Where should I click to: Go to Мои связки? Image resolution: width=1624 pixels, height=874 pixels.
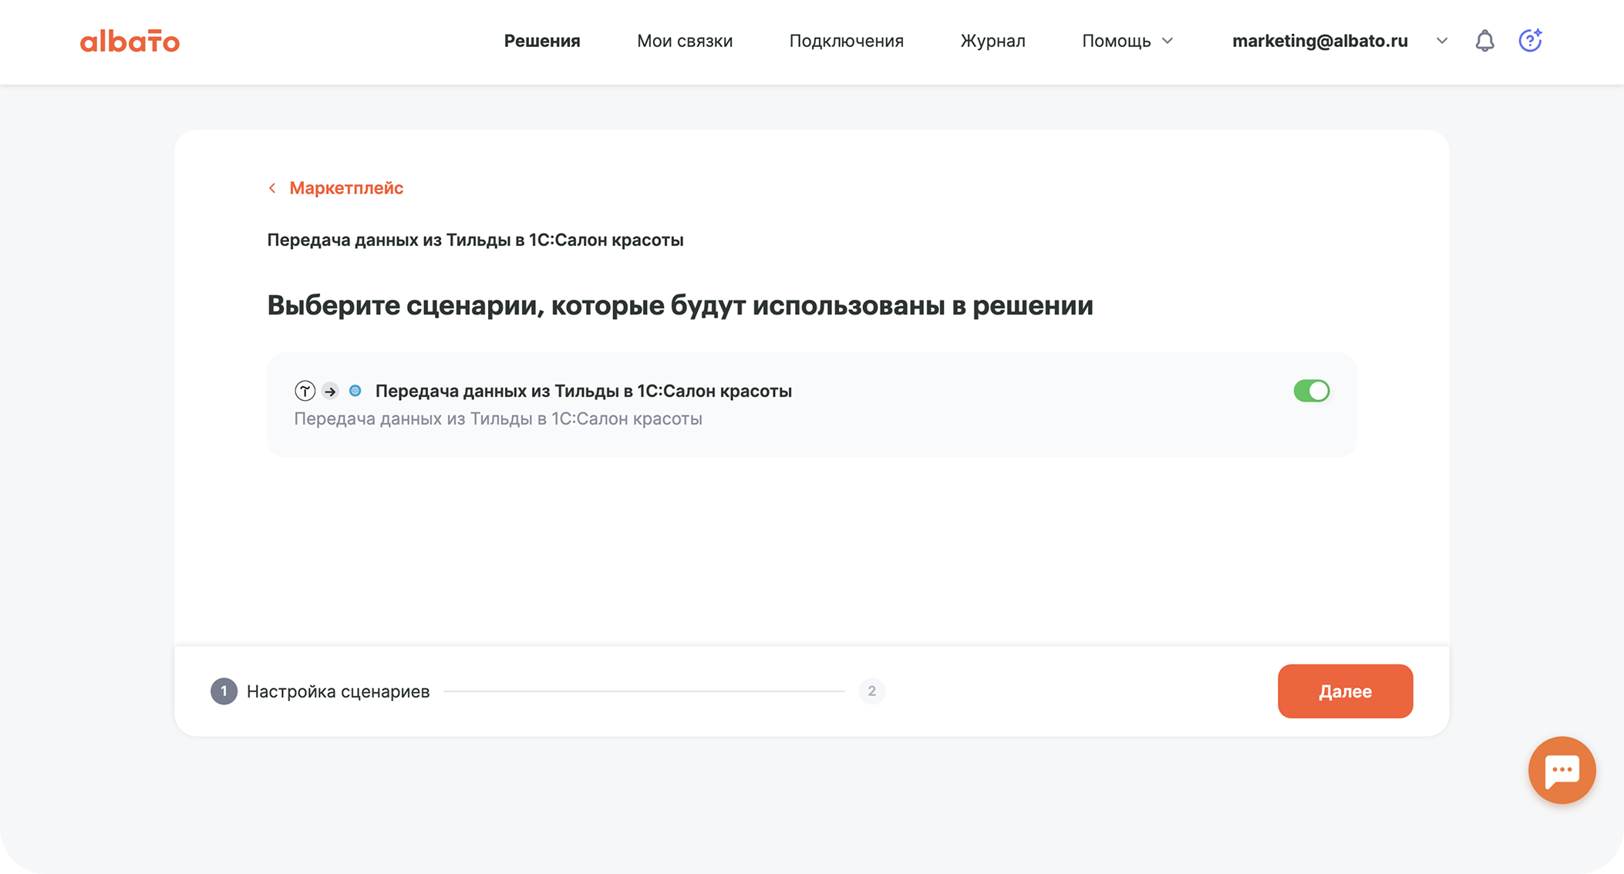pyautogui.click(x=685, y=41)
